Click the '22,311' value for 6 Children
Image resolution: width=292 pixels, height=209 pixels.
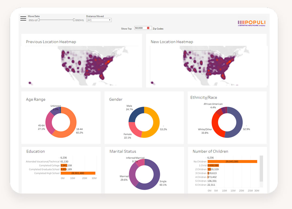pyautogui.click(x=211, y=185)
